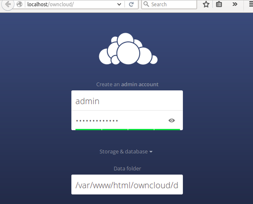Collapse the Storage & database section

coord(126,151)
